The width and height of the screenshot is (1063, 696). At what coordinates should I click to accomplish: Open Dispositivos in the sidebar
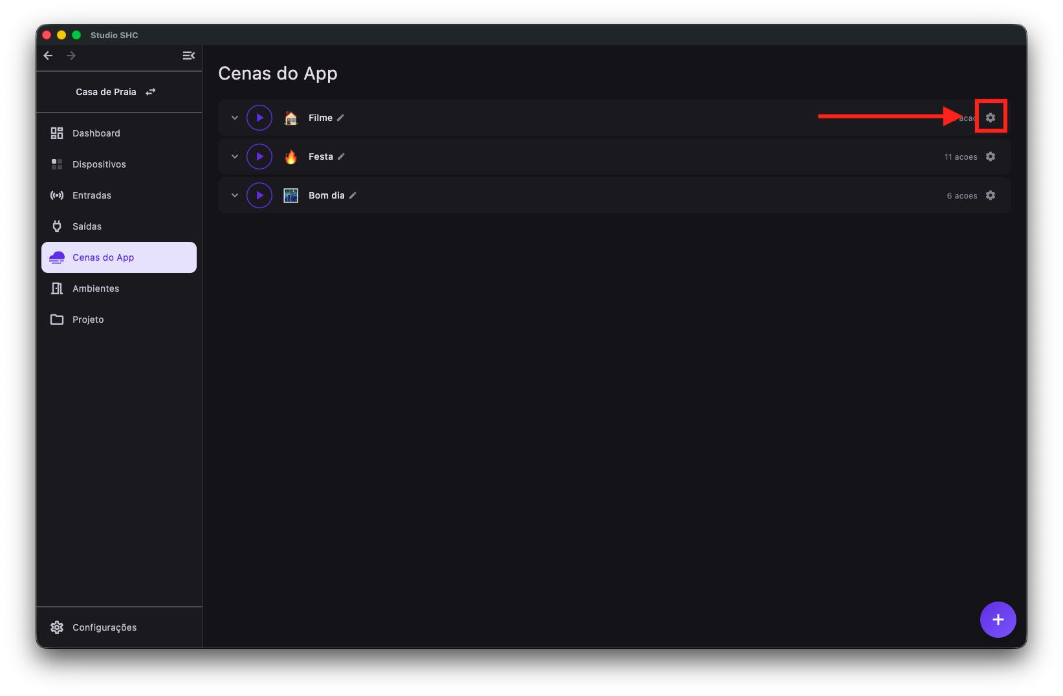pyautogui.click(x=119, y=164)
